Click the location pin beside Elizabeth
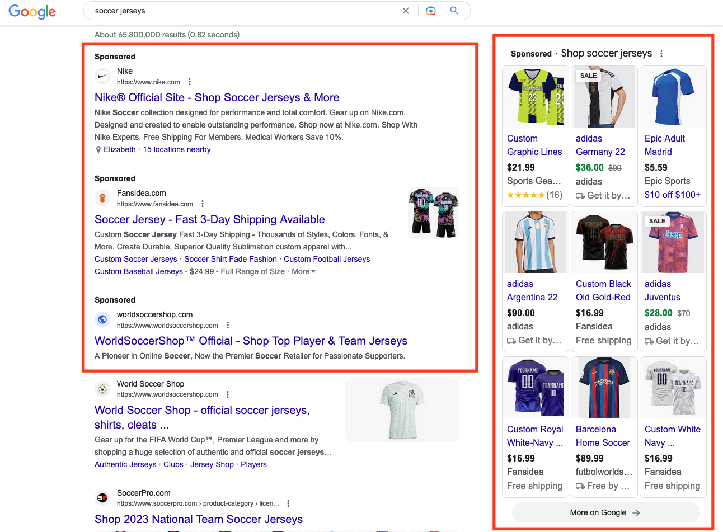Viewport: 723px width, 532px height. [x=97, y=149]
